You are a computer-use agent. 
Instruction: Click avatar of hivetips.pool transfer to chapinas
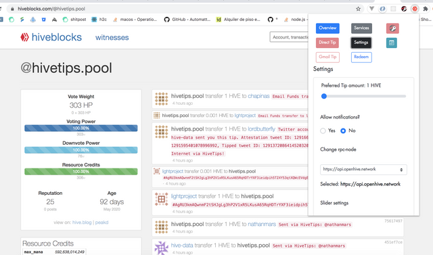(x=161, y=99)
